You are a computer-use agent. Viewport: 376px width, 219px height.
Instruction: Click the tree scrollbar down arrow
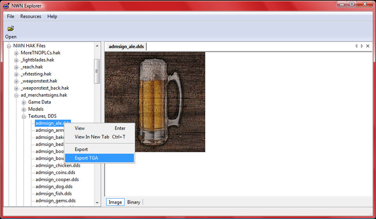(x=97, y=203)
